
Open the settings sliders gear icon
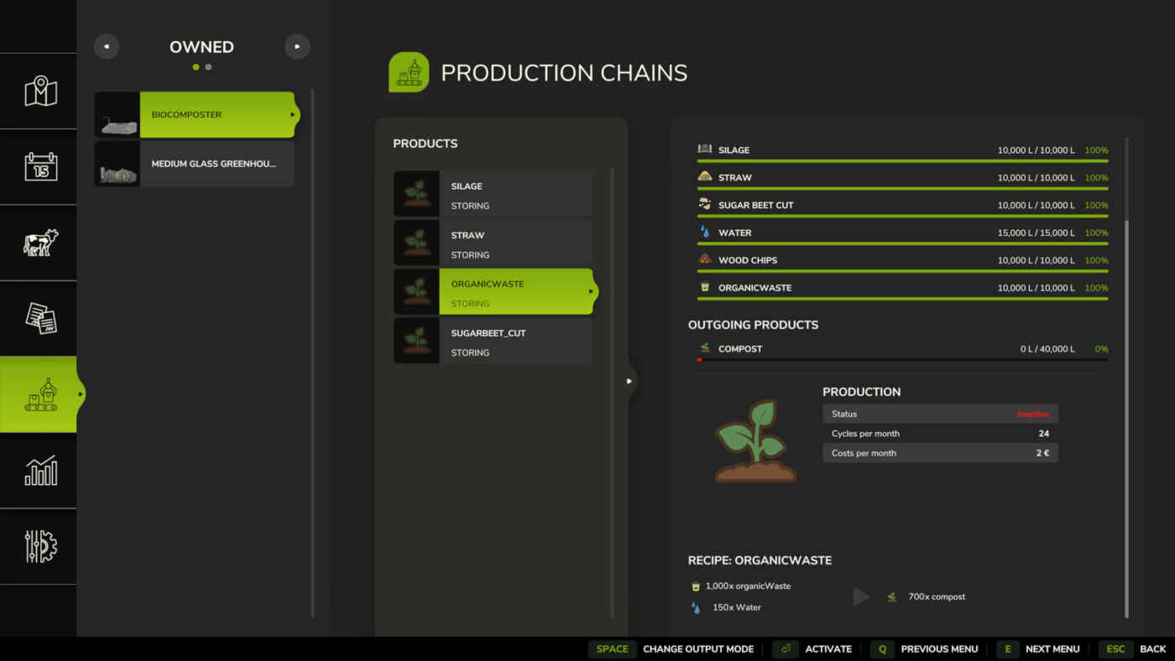coord(40,546)
